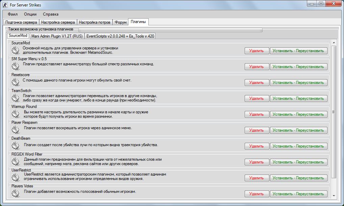
Task: Click the gear icon in Resetscore row
Action: [x=16, y=82]
